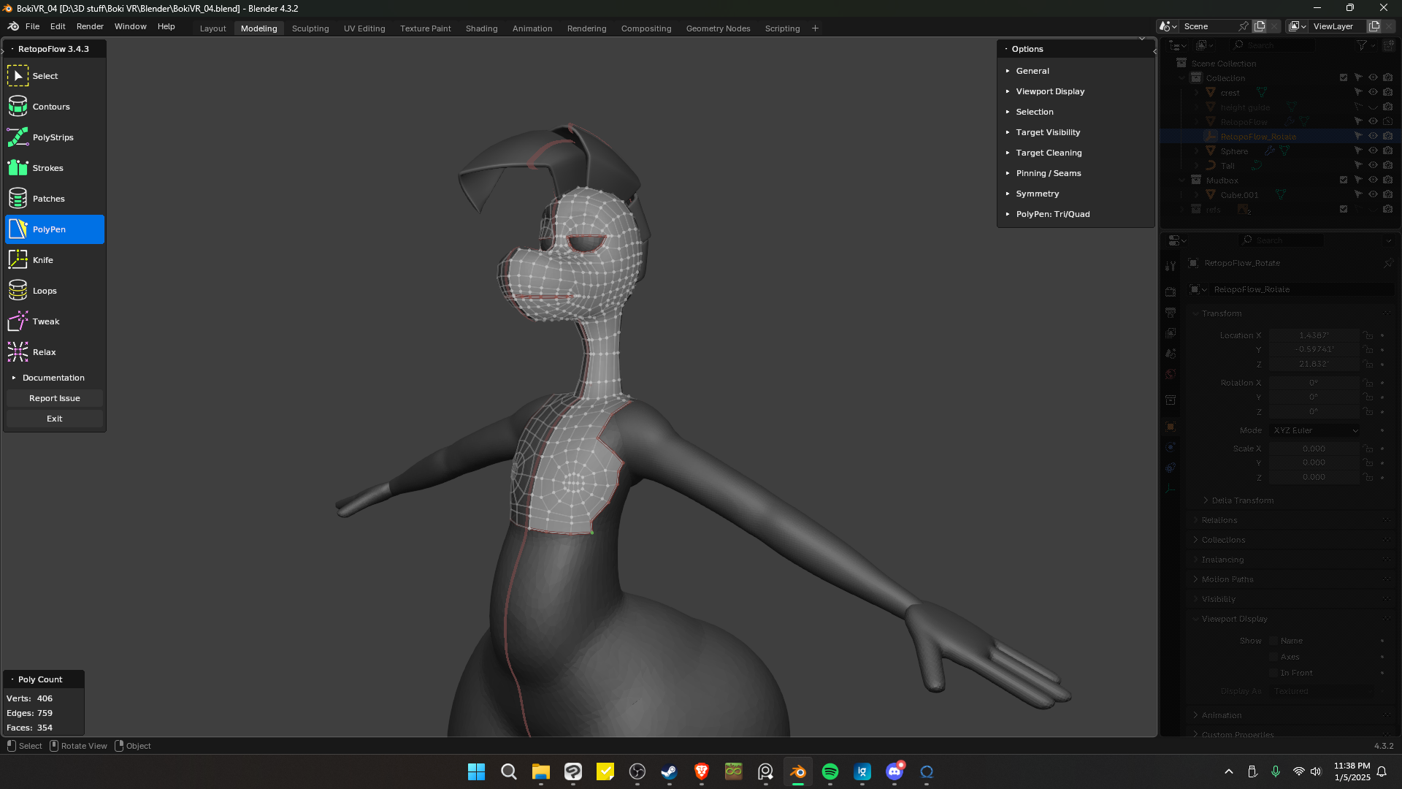The width and height of the screenshot is (1402, 789).
Task: Open the Output properties tab icon
Action: point(1171,313)
